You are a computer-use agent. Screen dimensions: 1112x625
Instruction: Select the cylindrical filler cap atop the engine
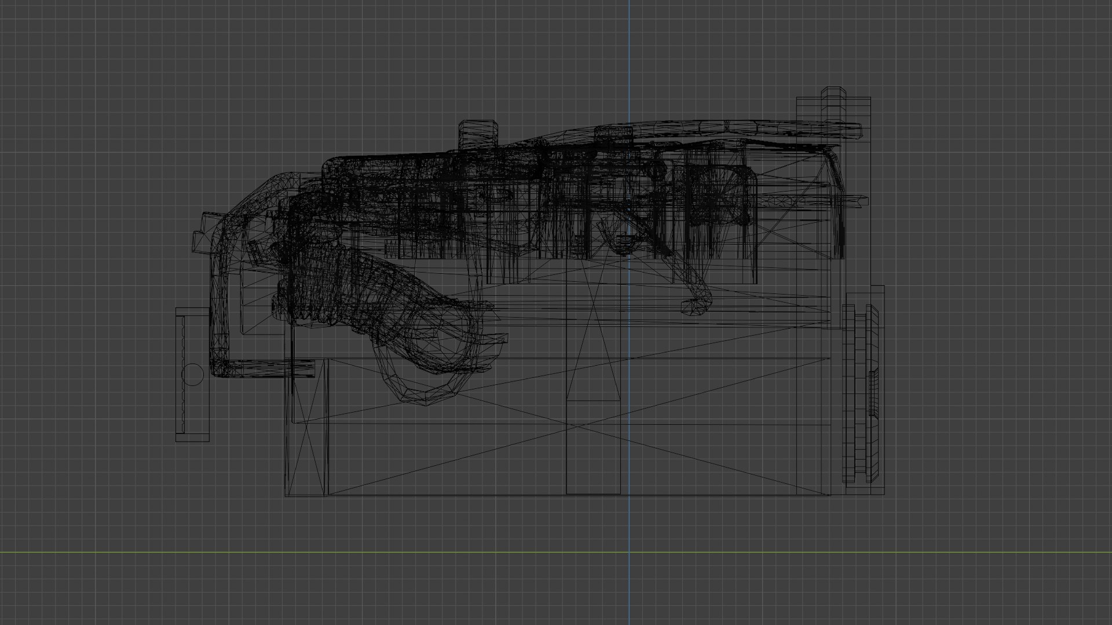[x=478, y=136]
